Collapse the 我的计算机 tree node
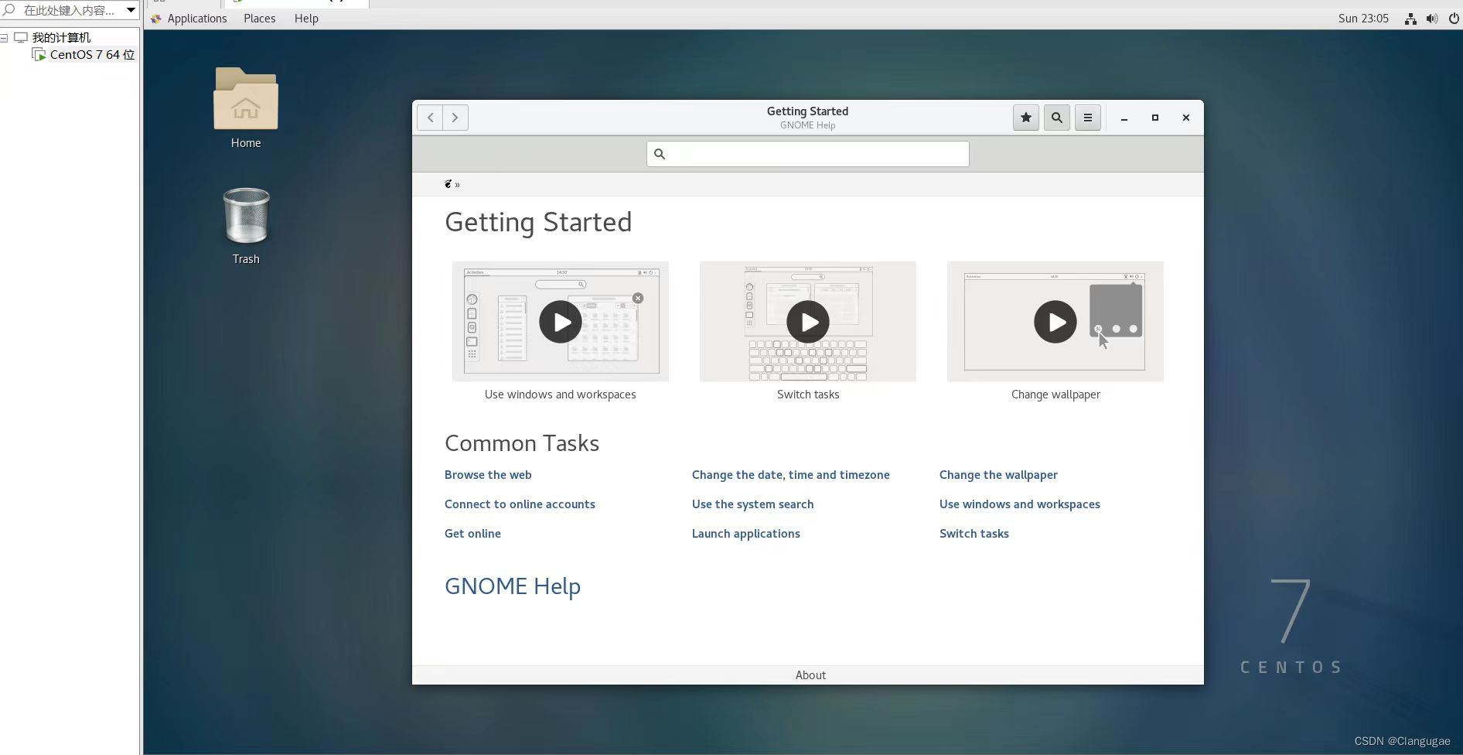Screen dimensions: 1463x755 (4, 37)
